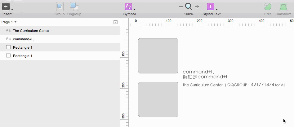Click the Ungroup toolbar icon

[74, 7]
